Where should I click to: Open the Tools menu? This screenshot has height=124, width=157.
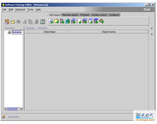[x=30, y=10]
